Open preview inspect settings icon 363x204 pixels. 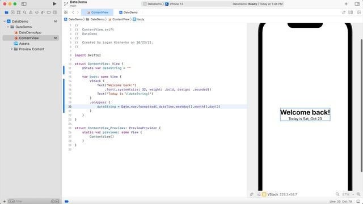coord(259,194)
